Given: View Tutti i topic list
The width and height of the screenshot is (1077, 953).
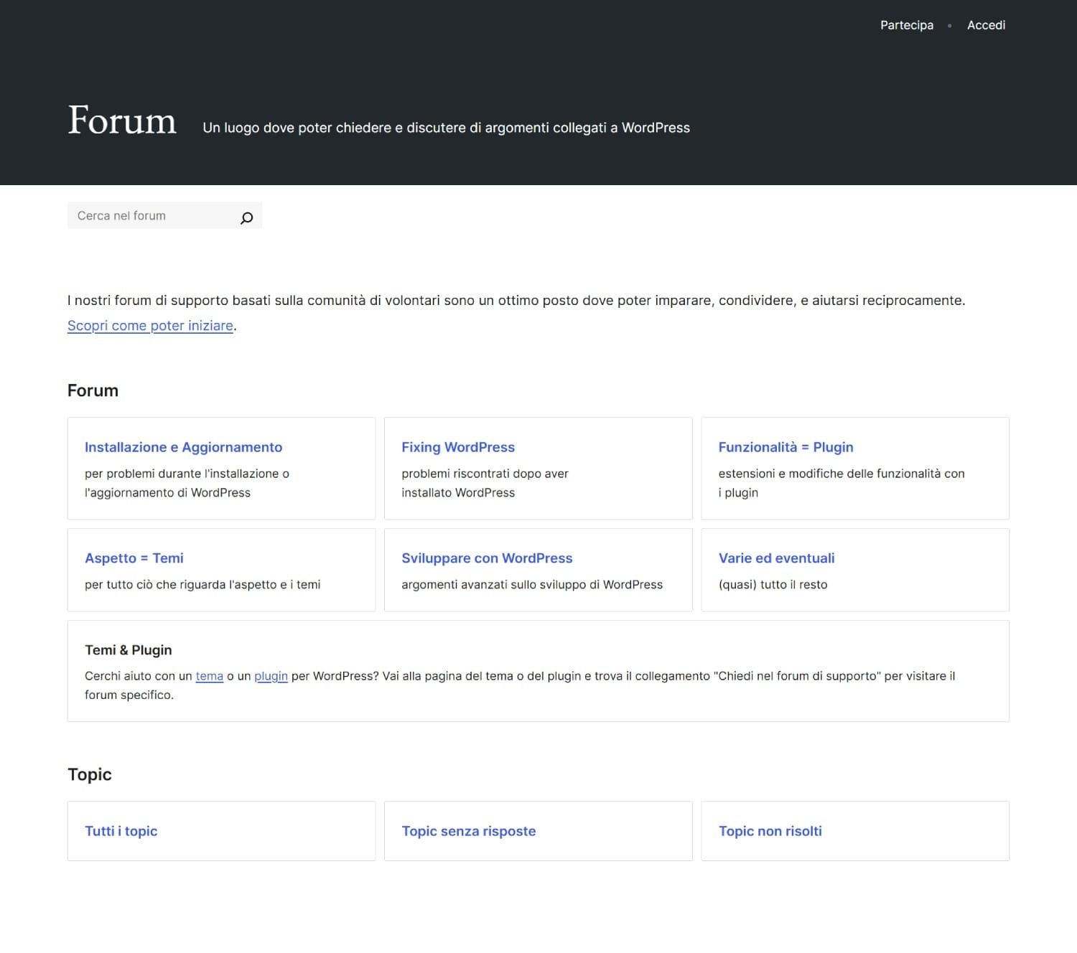Looking at the screenshot, I should 121,831.
